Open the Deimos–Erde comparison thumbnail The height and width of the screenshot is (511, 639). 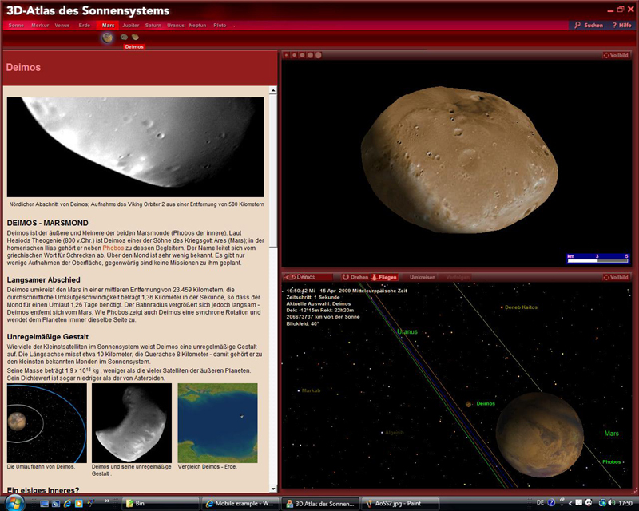tap(217, 423)
